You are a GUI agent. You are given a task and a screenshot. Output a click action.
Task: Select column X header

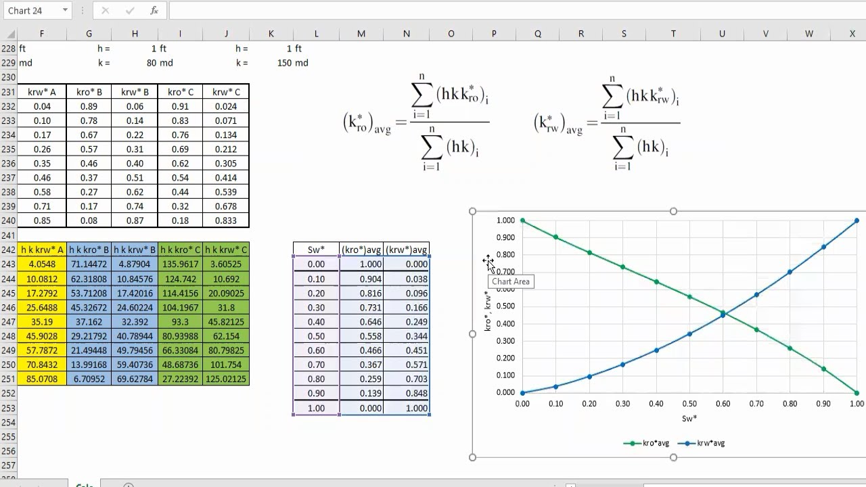pos(852,34)
